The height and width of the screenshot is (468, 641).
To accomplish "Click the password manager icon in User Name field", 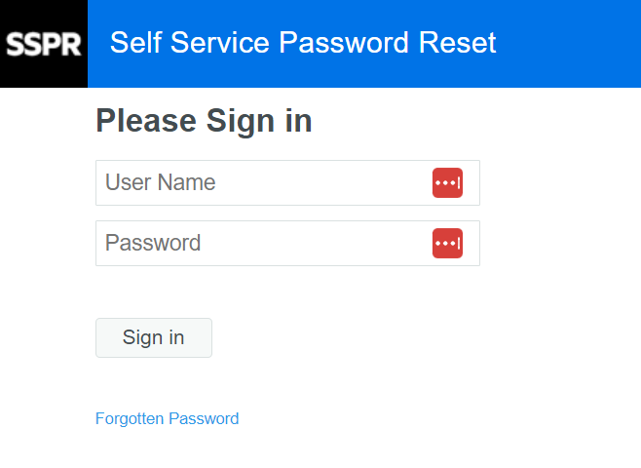I will 448,183.
